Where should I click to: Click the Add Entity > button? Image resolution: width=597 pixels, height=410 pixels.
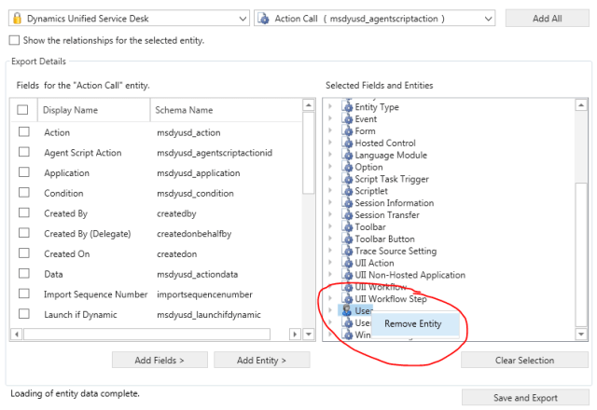261,360
